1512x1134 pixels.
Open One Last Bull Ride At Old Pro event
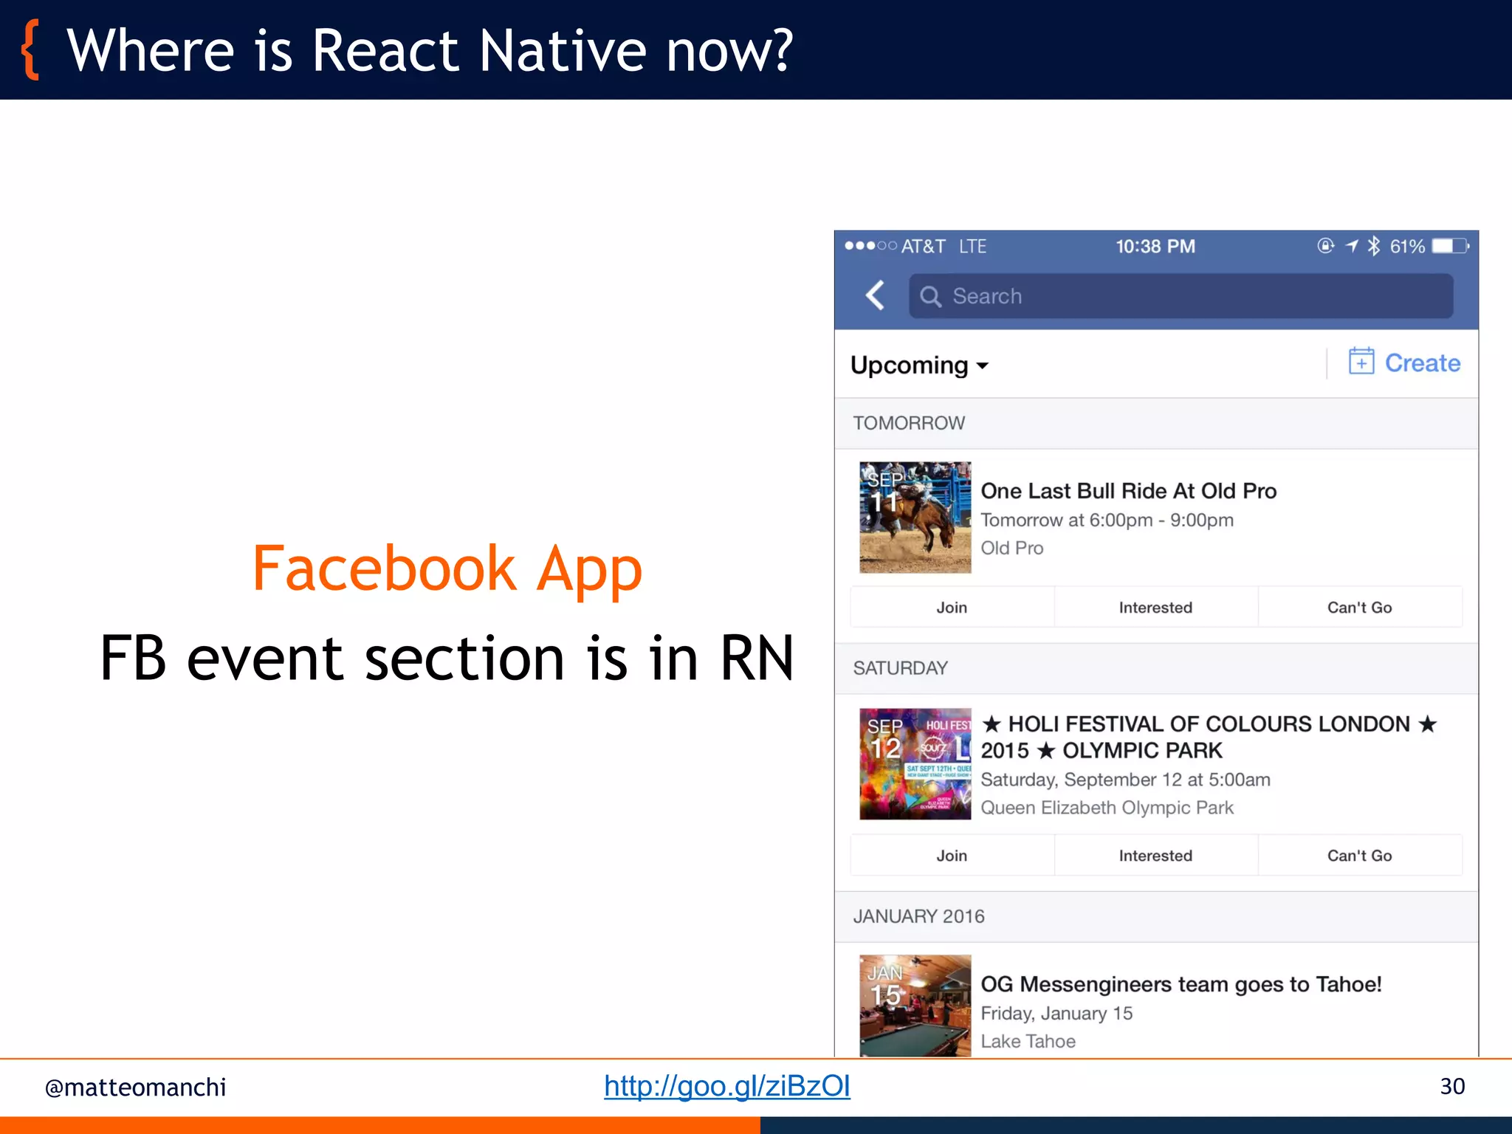(1128, 491)
